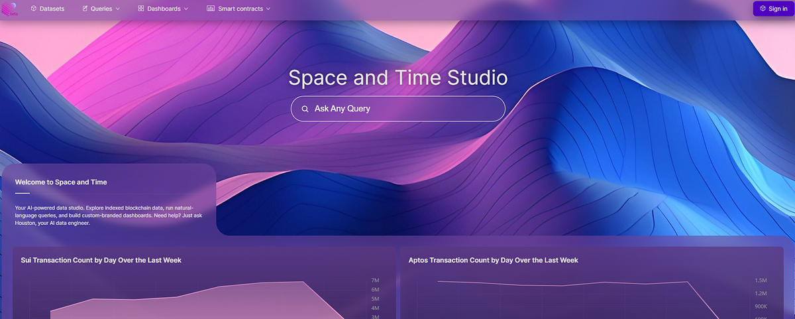Click the Ask Any Query search field
The height and width of the screenshot is (319, 795).
point(397,109)
